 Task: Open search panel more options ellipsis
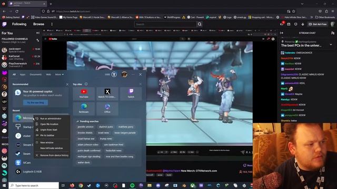(133, 75)
